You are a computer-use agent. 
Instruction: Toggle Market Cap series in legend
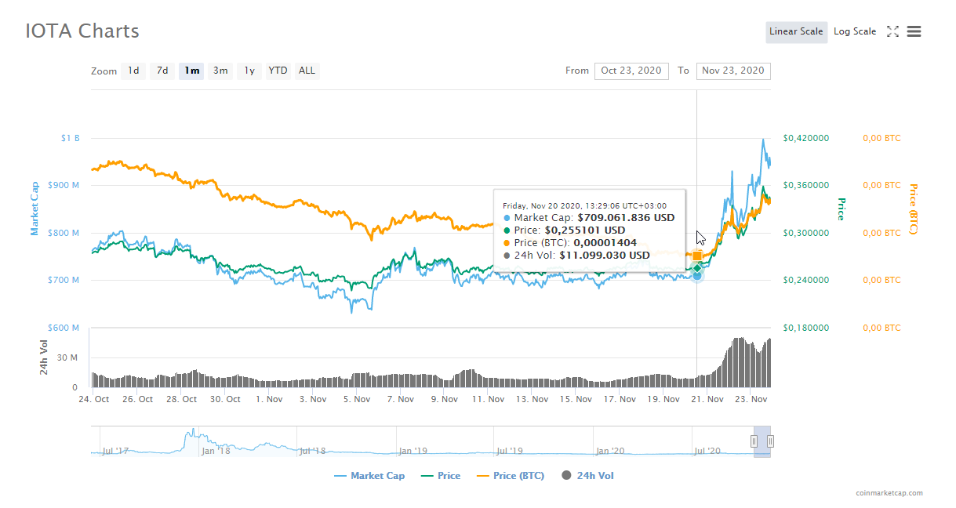point(369,476)
